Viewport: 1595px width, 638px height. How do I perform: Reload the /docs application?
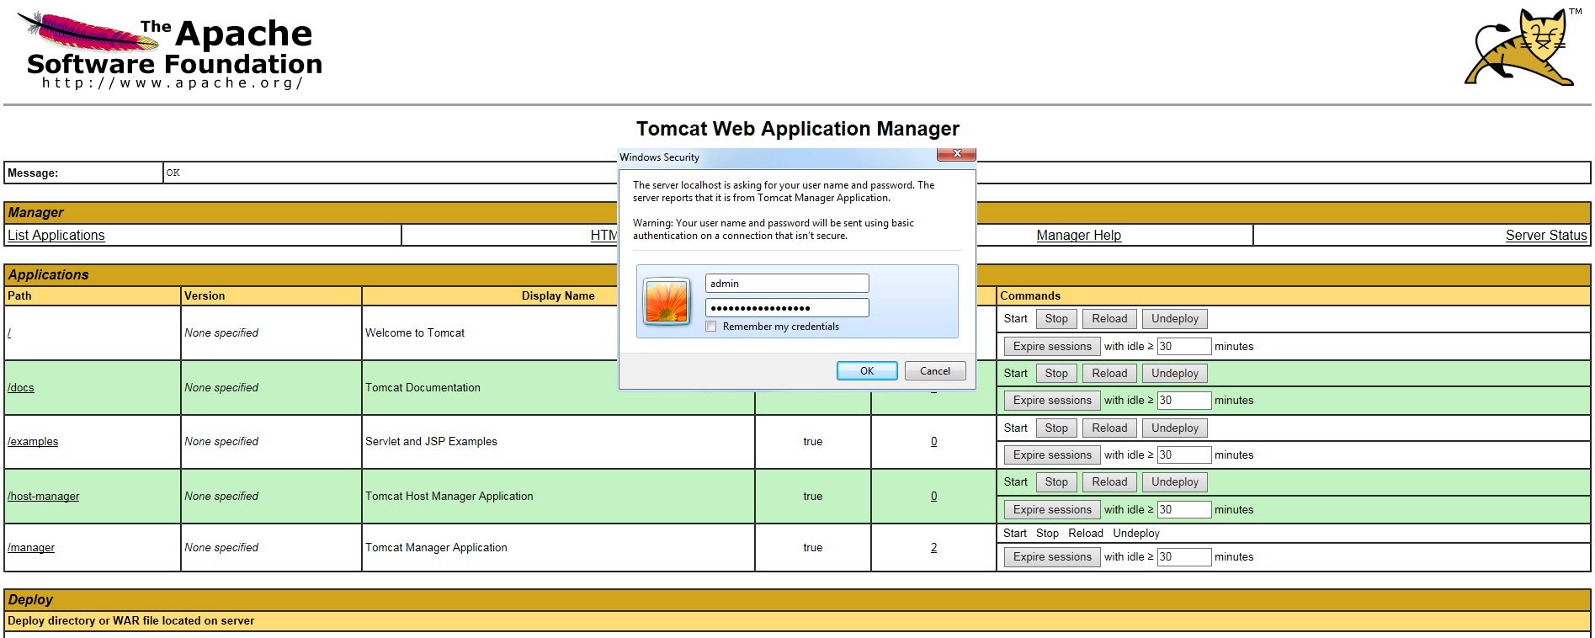1109,374
